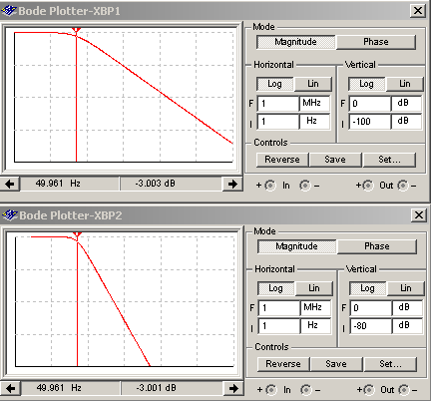
Task: Set XBP1 horizontal axis to Log
Action: pos(274,84)
